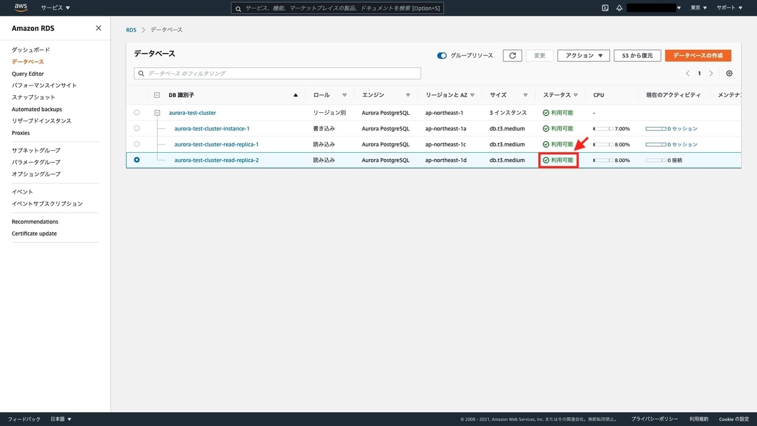Click 書き込み role cell of instance-1
757x426 pixels.
tap(324, 128)
